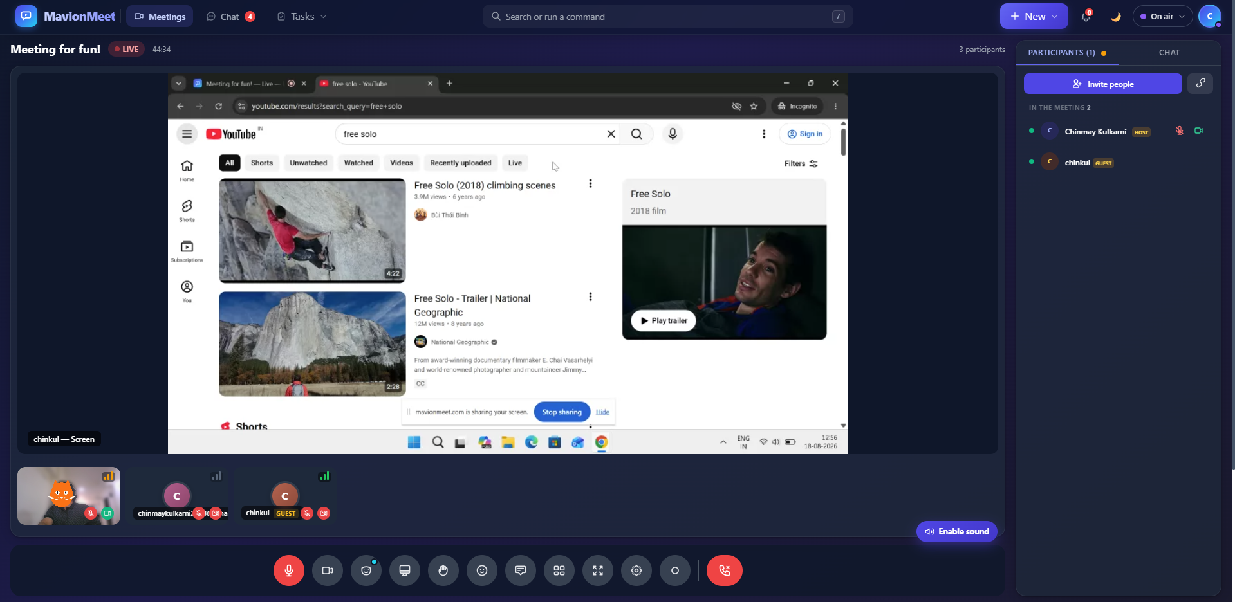Toggle dark mode moon icon
1235x602 pixels.
pos(1116,17)
